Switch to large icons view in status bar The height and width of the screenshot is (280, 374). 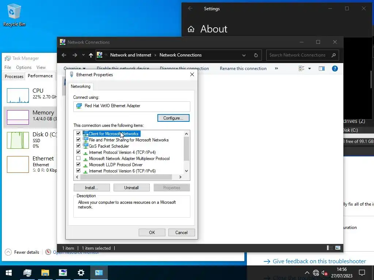pyautogui.click(x=338, y=248)
